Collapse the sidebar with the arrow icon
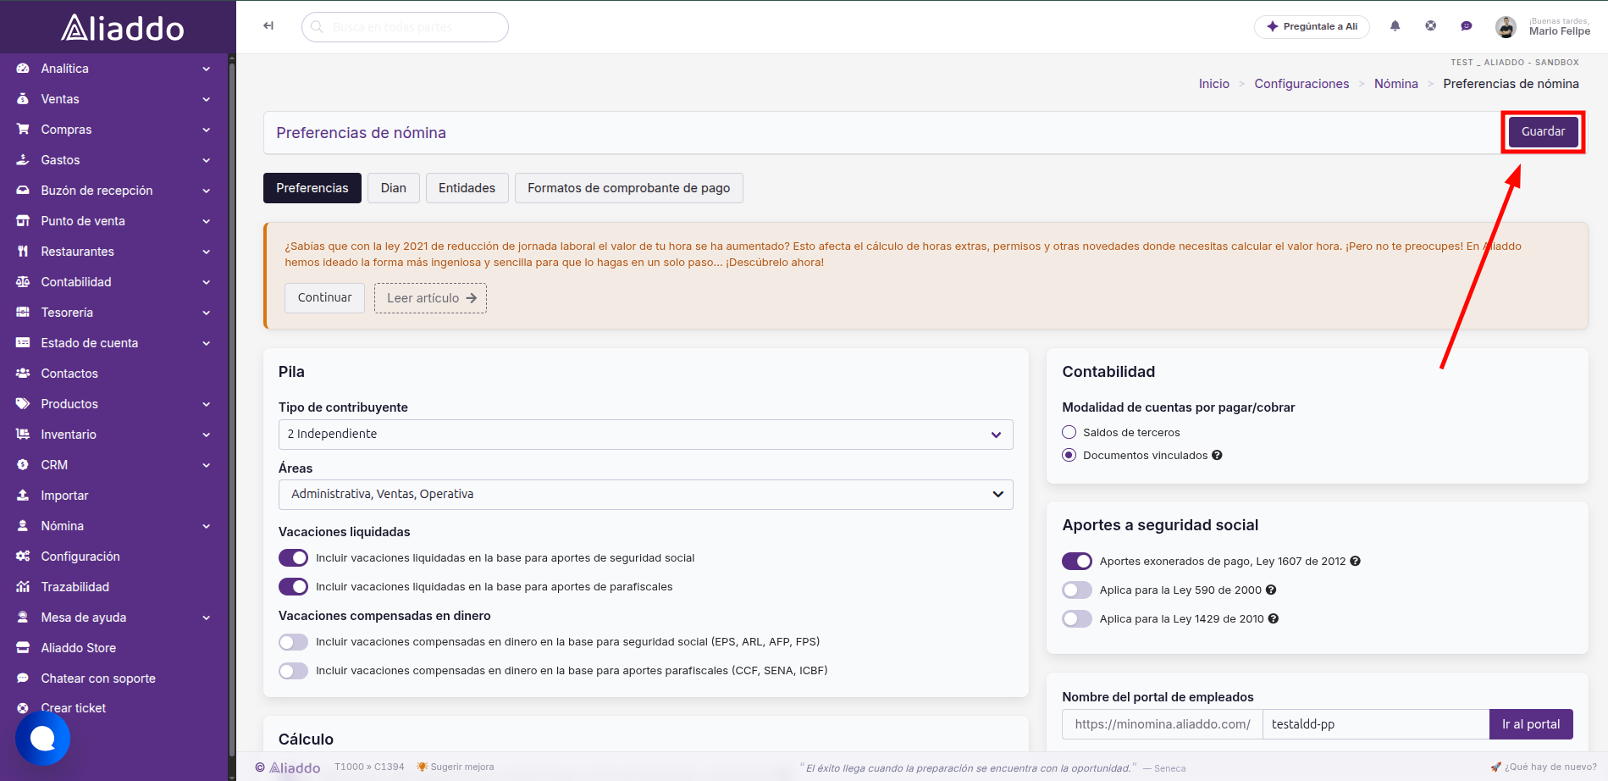1608x781 pixels. pyautogui.click(x=268, y=26)
